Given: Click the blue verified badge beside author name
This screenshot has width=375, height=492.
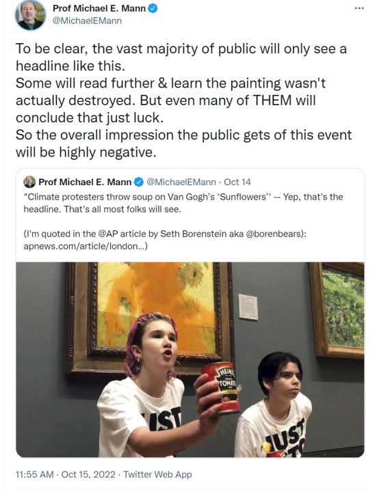Looking at the screenshot, I should point(153,8).
